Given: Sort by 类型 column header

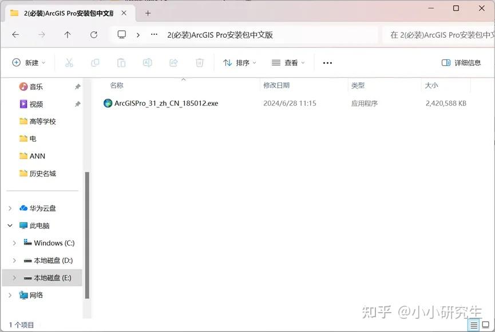Looking at the screenshot, I should coord(358,85).
